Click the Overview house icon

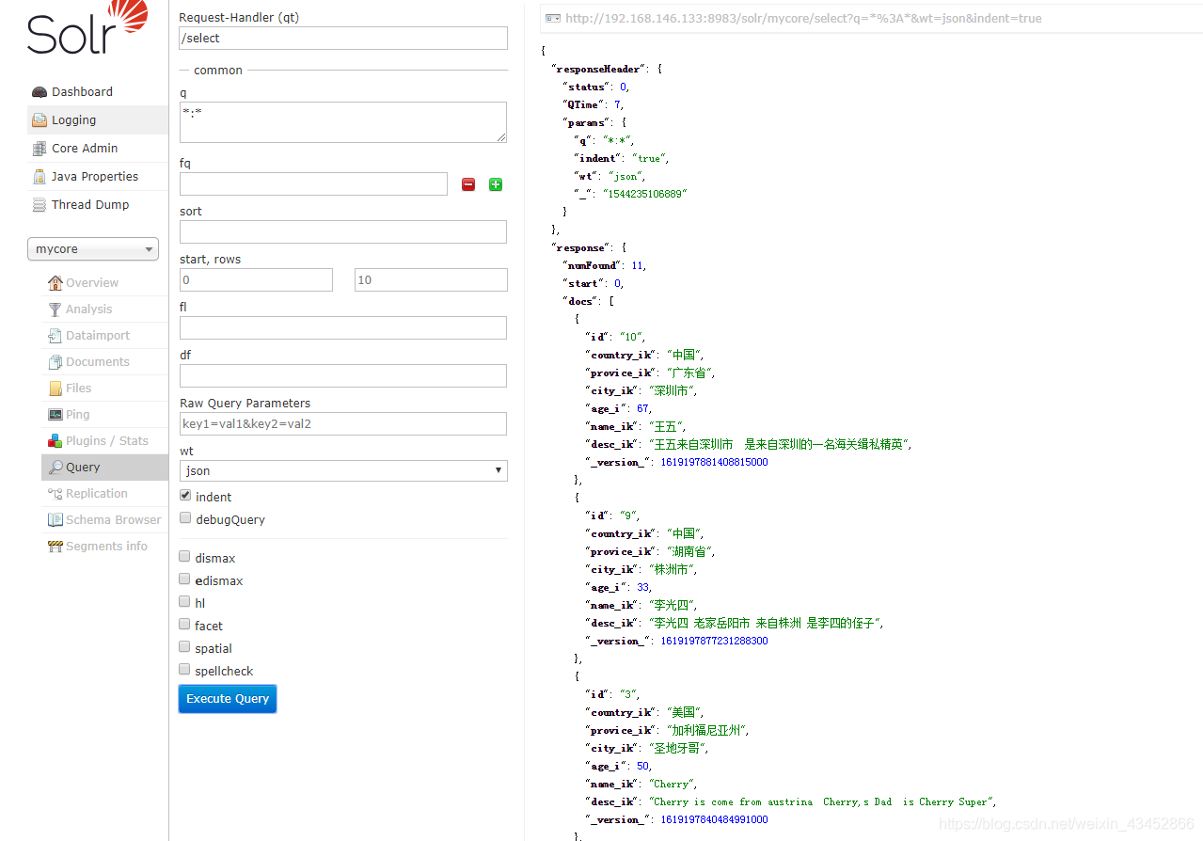click(x=55, y=283)
